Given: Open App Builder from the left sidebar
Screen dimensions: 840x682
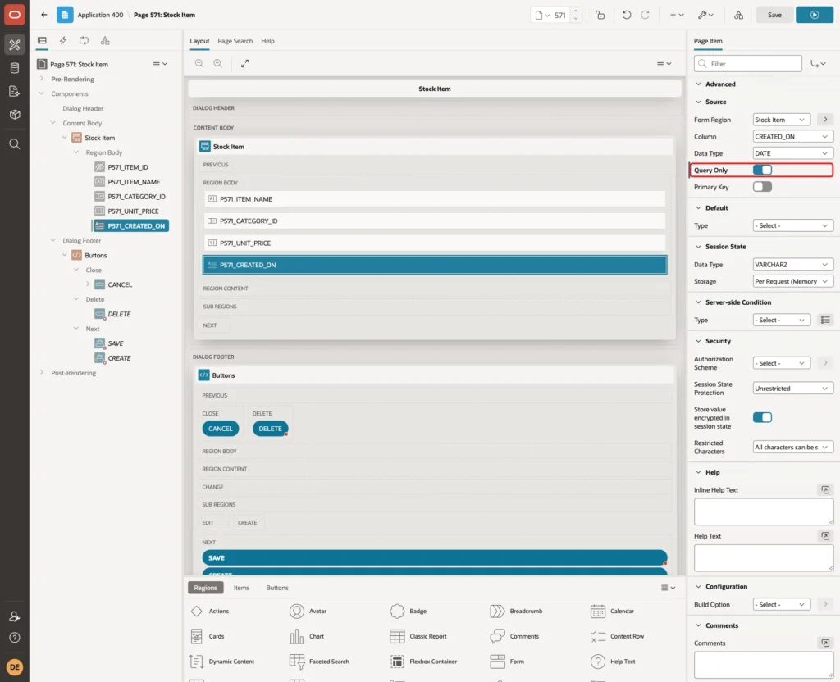Looking at the screenshot, I should pos(15,45).
